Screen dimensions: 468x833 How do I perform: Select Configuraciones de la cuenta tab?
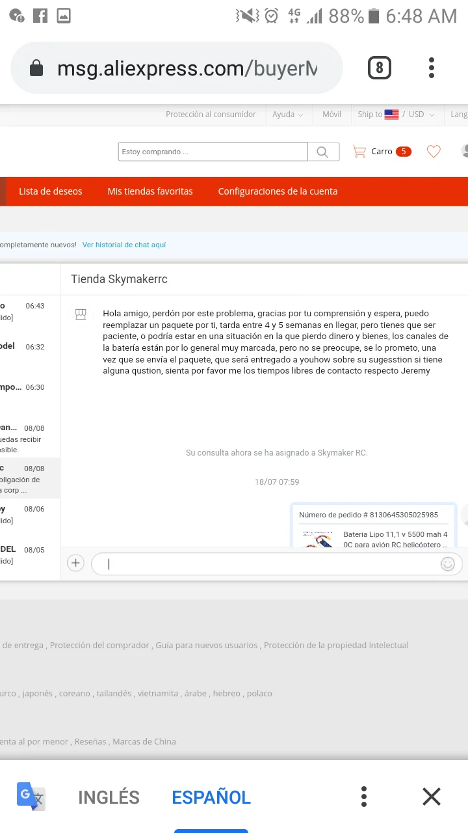[278, 191]
